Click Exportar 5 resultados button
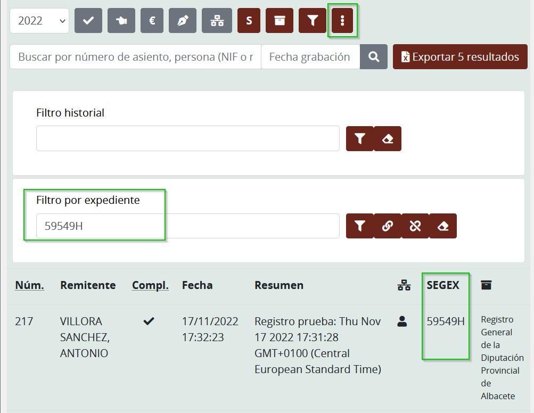Image resolution: width=534 pixels, height=413 pixels. (x=460, y=57)
